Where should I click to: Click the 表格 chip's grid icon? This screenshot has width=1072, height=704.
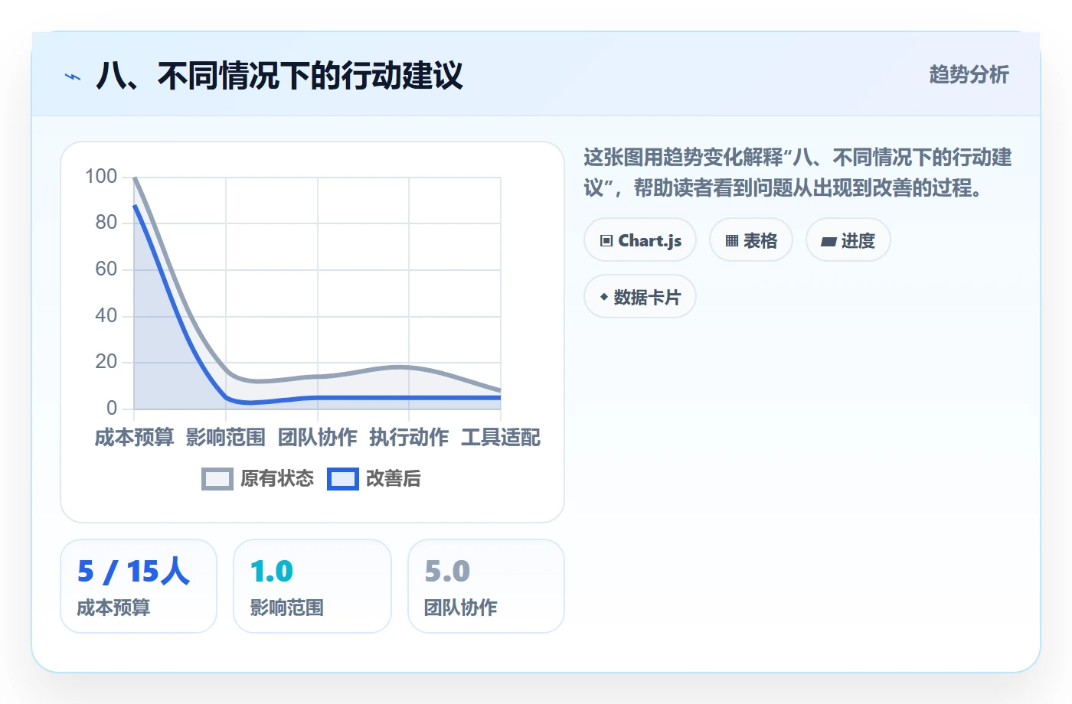click(x=732, y=241)
